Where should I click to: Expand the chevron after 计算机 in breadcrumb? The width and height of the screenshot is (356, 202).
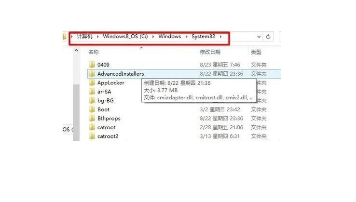click(x=97, y=37)
